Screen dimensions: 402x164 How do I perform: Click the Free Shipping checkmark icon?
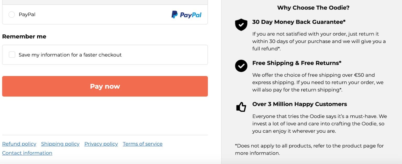241,66
